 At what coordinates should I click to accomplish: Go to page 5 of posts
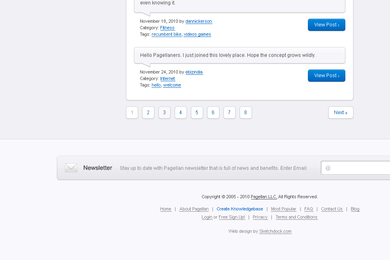pyautogui.click(x=197, y=113)
